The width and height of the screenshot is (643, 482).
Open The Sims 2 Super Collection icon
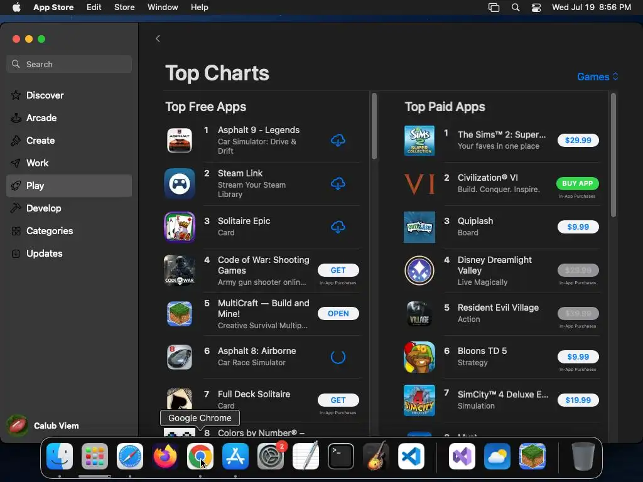point(419,140)
